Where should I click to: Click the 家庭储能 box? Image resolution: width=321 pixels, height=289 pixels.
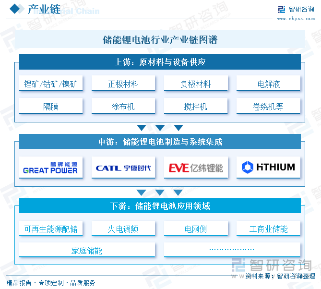click(x=87, y=250)
